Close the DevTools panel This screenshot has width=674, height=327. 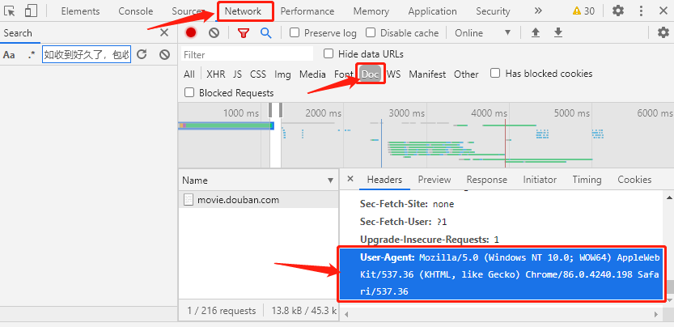663,11
